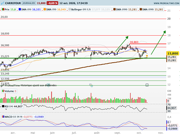The height and width of the screenshot is (135, 180).
Task: Click the 15,800 price in the header
Action: coord(41,3)
